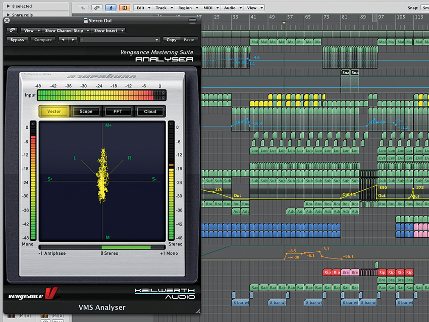Toggle the blue catch playhead icon

(111, 8)
